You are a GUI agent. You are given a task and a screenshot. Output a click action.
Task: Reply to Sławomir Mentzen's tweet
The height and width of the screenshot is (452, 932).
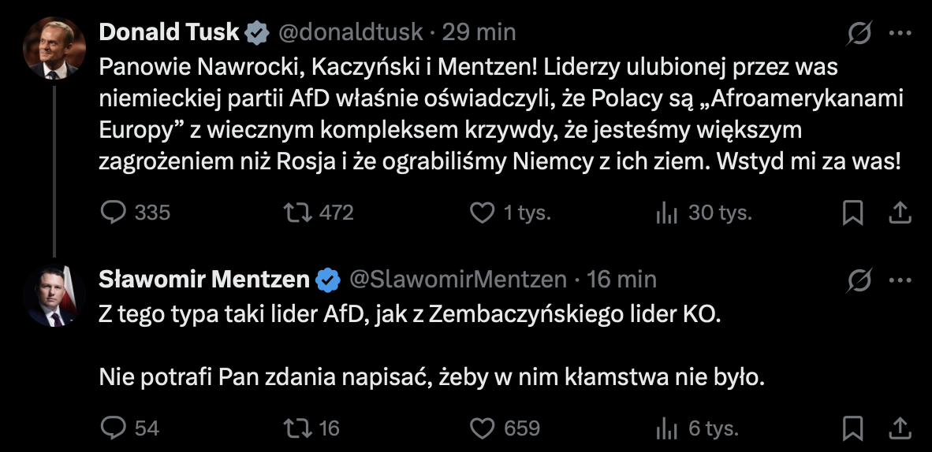tap(115, 428)
